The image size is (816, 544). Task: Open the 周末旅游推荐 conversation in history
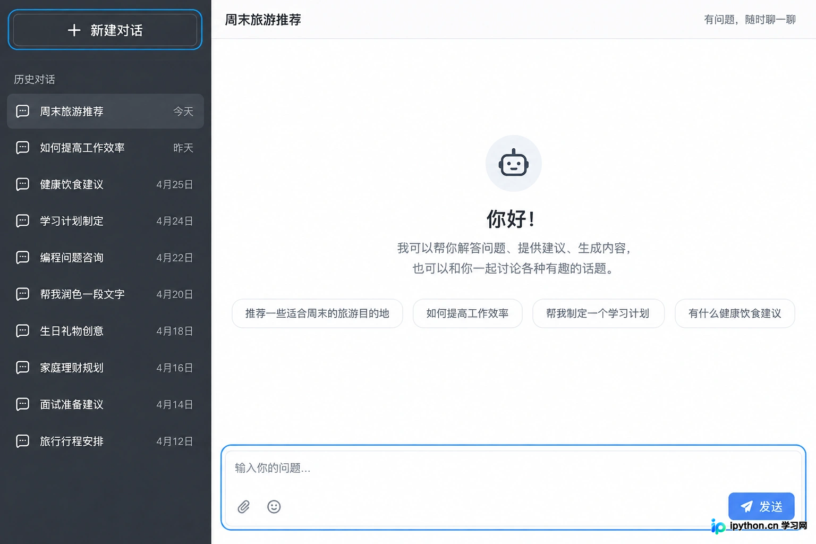coord(105,111)
